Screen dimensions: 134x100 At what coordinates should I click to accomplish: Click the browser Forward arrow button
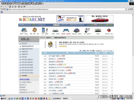6,6
